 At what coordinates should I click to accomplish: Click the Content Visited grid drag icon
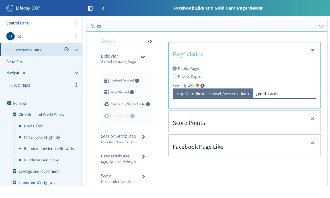pyautogui.click(x=107, y=80)
